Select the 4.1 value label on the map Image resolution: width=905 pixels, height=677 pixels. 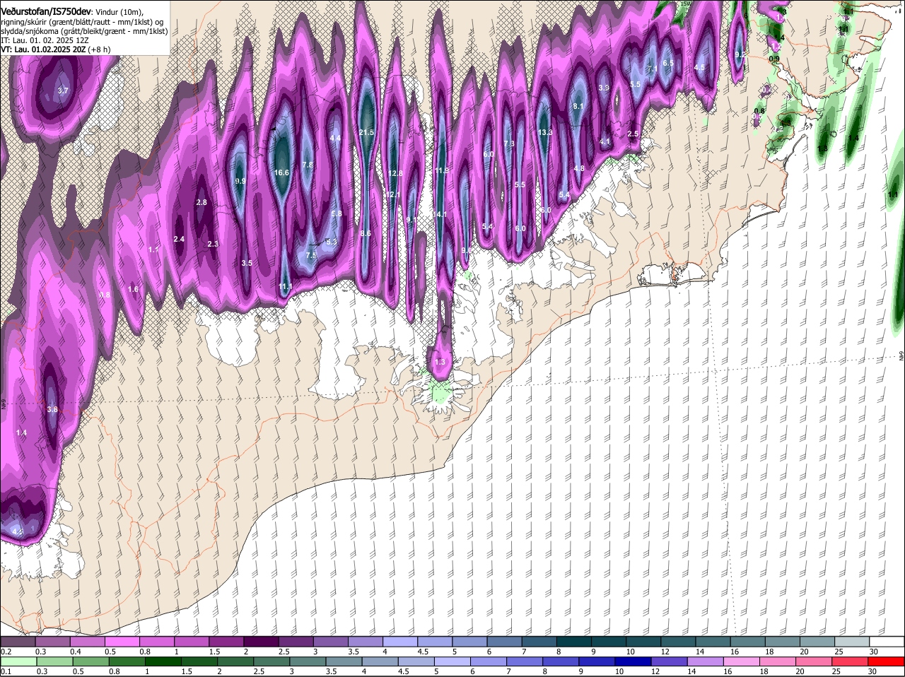click(605, 141)
